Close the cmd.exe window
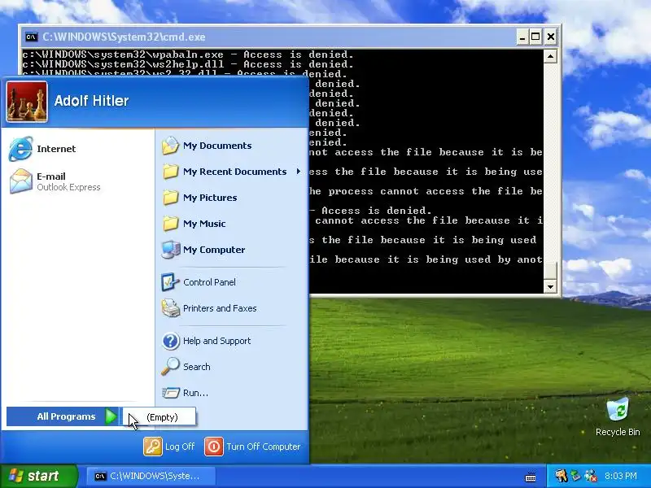This screenshot has width=651, height=488. pos(551,37)
